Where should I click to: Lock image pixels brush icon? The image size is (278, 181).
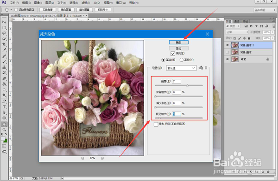(x=240, y=38)
